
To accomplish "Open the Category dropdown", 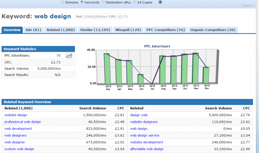I will 248,6.
